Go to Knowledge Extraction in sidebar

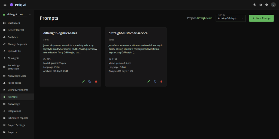tap(17, 67)
